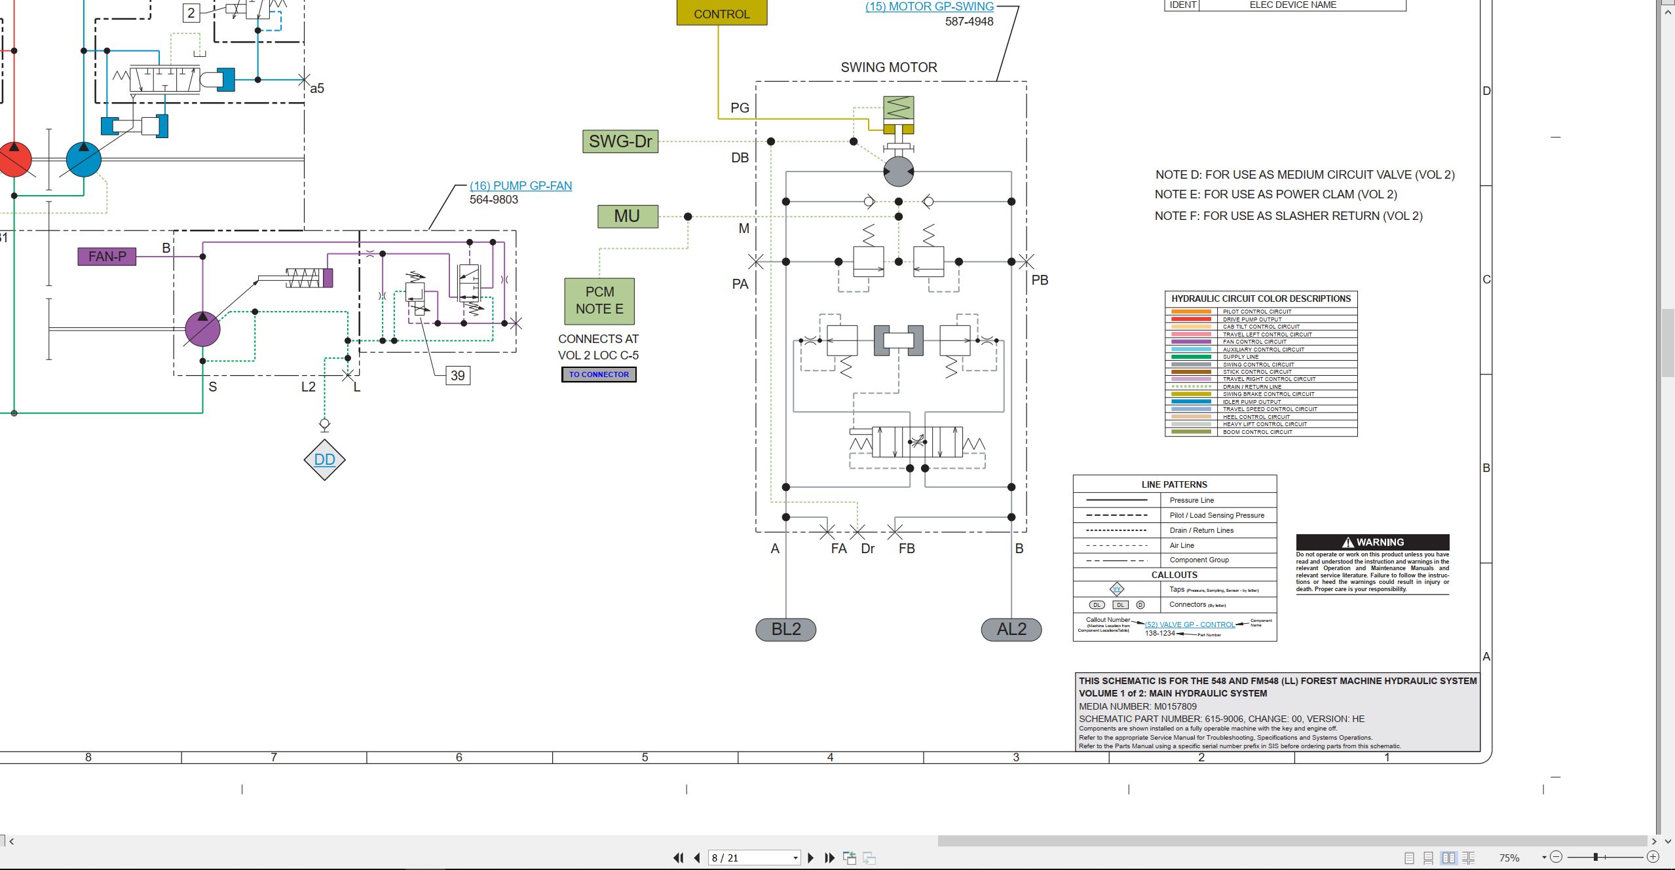Click the zoom slider handle
The width and height of the screenshot is (1675, 870).
(x=1596, y=857)
